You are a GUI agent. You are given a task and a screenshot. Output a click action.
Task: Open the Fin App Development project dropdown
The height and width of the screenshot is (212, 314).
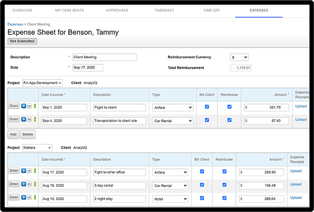[x=42, y=83]
